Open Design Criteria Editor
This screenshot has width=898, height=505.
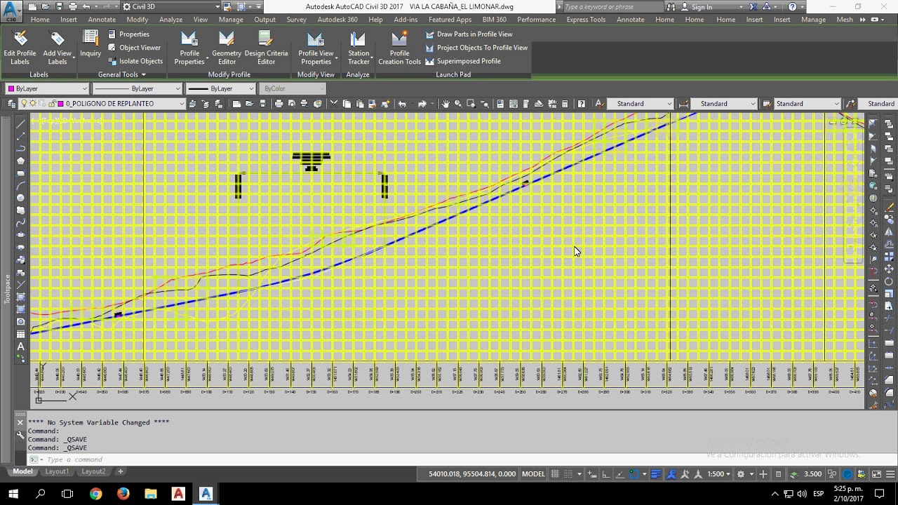tap(266, 48)
